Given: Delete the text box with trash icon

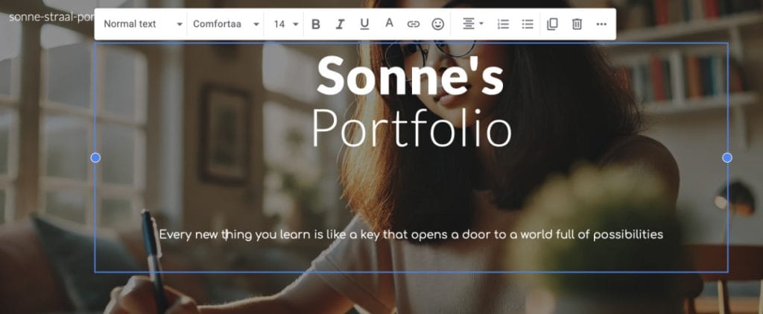Looking at the screenshot, I should pos(577,24).
